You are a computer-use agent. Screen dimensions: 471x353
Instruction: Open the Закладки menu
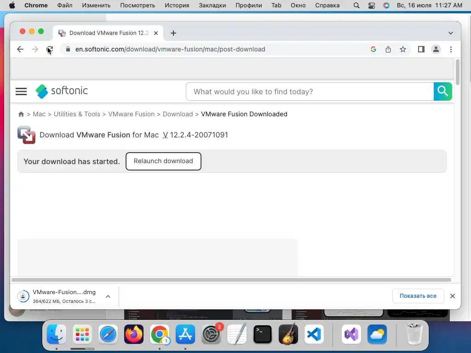click(x=212, y=6)
